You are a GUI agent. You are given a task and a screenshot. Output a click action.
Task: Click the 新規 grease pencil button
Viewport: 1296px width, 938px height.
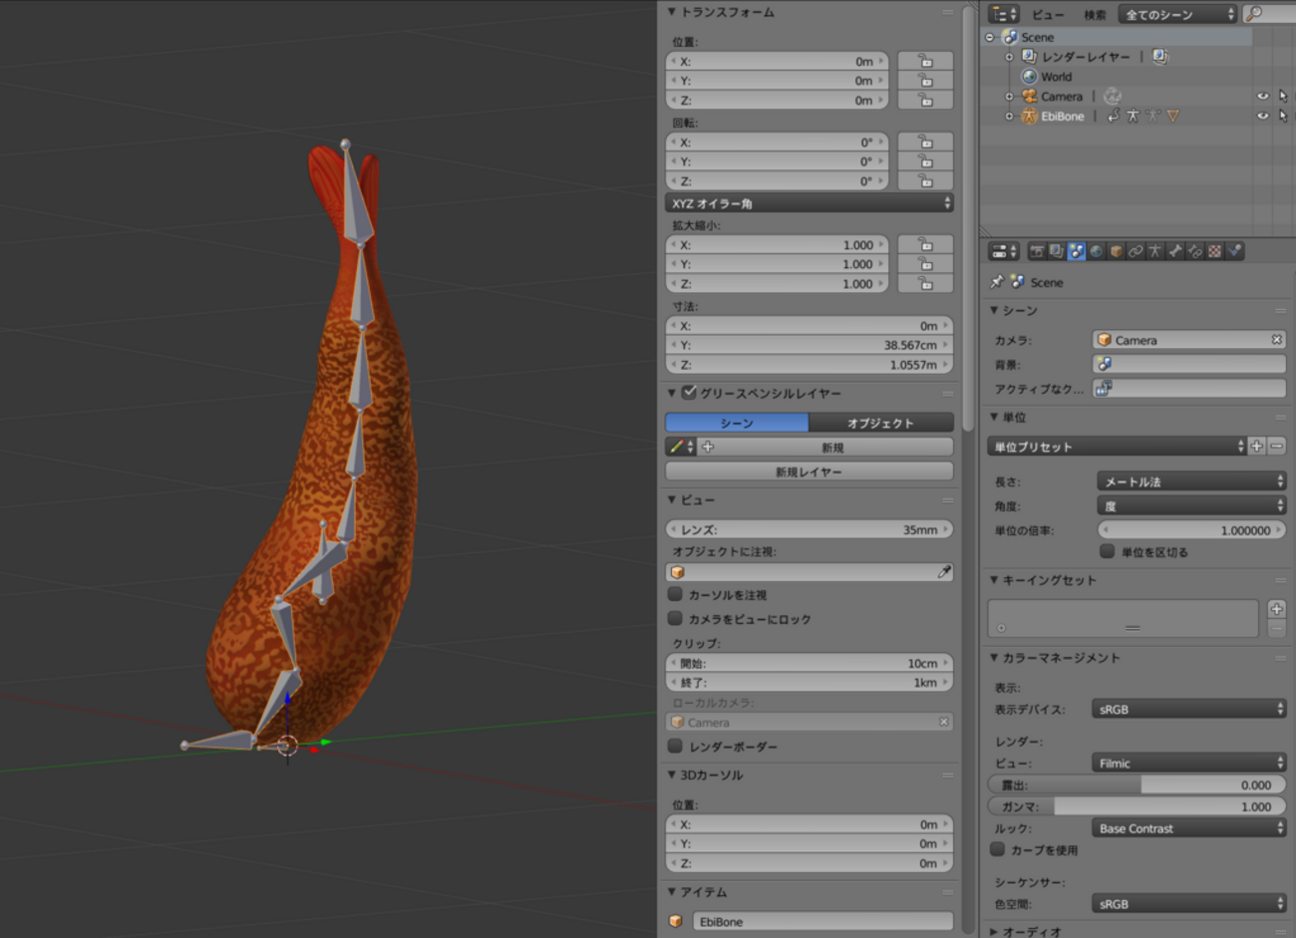click(831, 448)
